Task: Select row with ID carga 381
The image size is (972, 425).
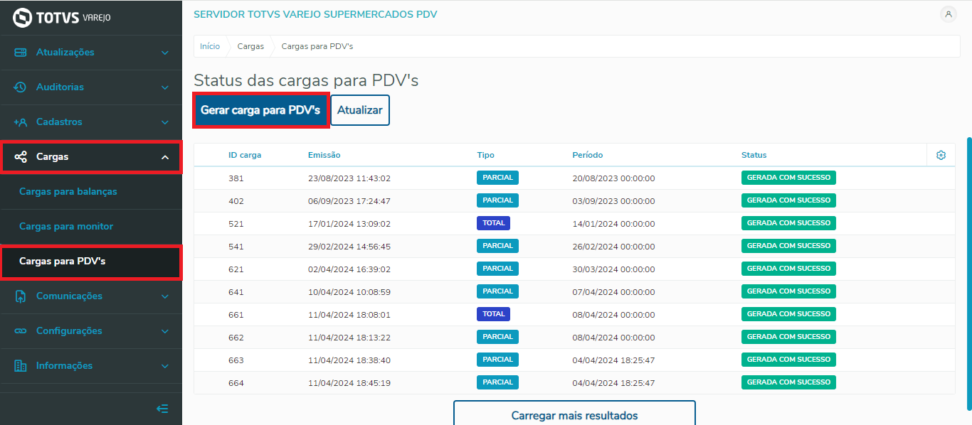Action: (x=574, y=178)
